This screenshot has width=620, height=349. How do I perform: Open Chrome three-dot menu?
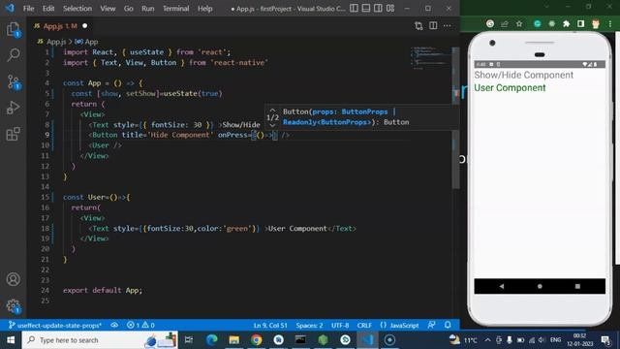point(610,24)
